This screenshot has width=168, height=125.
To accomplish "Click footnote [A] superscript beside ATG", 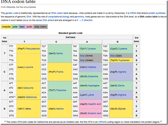I will tap(14, 96).
